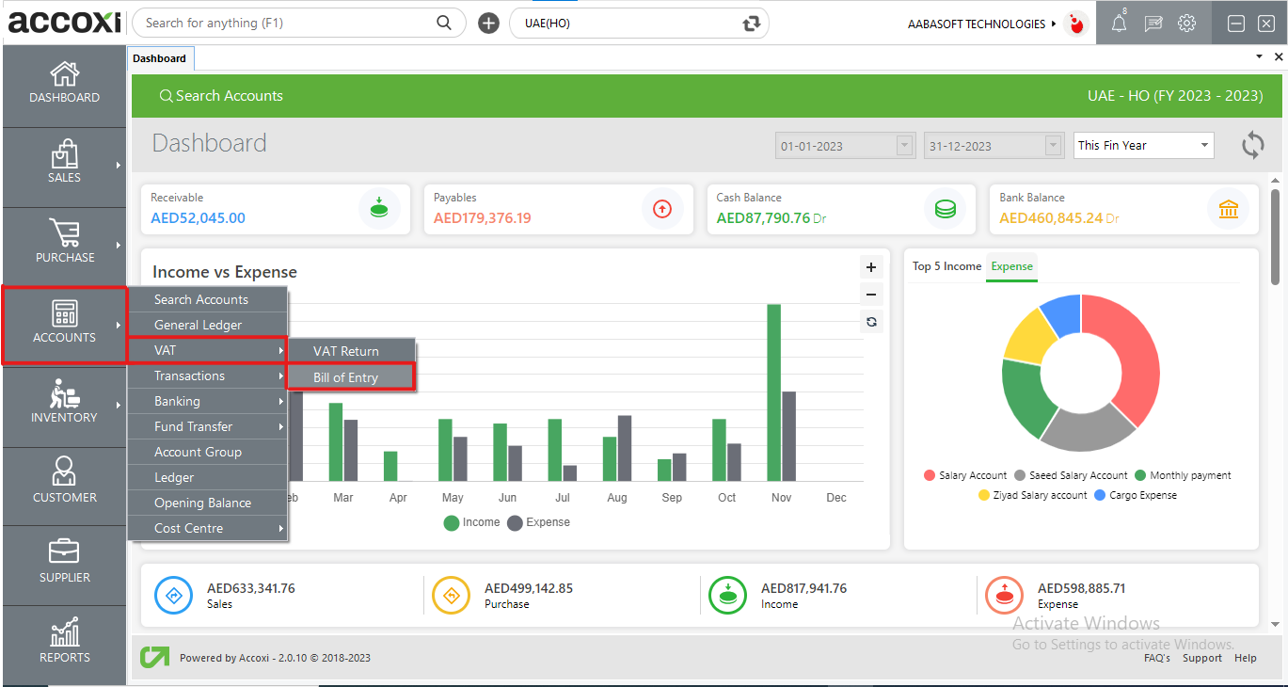The width and height of the screenshot is (1288, 687).
Task: Click the Support link in footer
Action: [1201, 658]
